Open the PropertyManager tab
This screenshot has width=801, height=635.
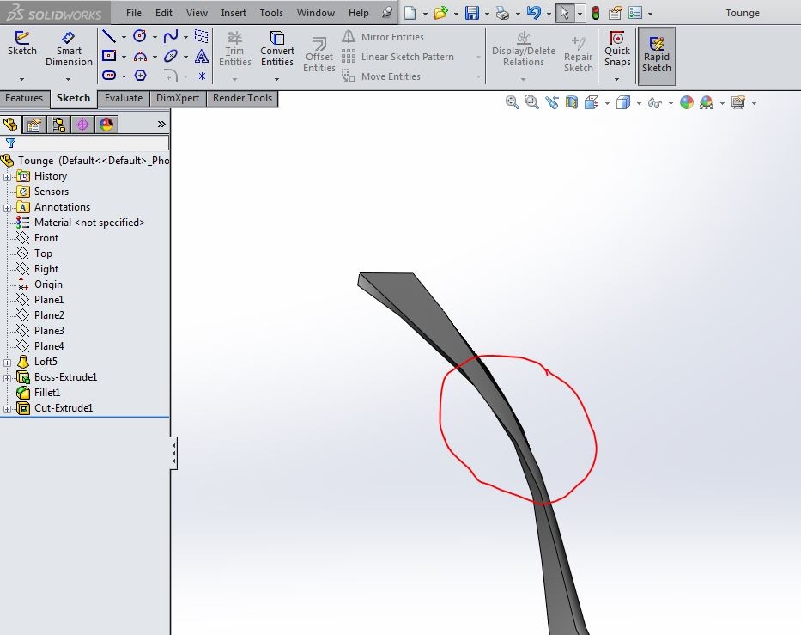point(34,125)
